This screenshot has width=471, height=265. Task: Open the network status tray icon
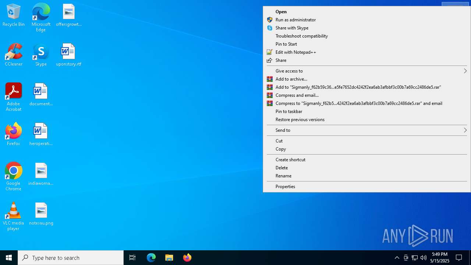pos(415,258)
